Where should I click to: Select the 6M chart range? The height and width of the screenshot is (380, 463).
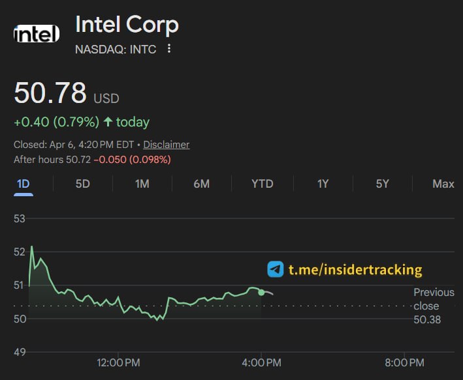coord(201,184)
